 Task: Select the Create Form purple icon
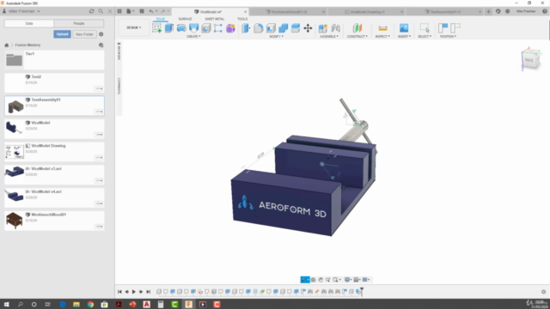tap(230, 28)
